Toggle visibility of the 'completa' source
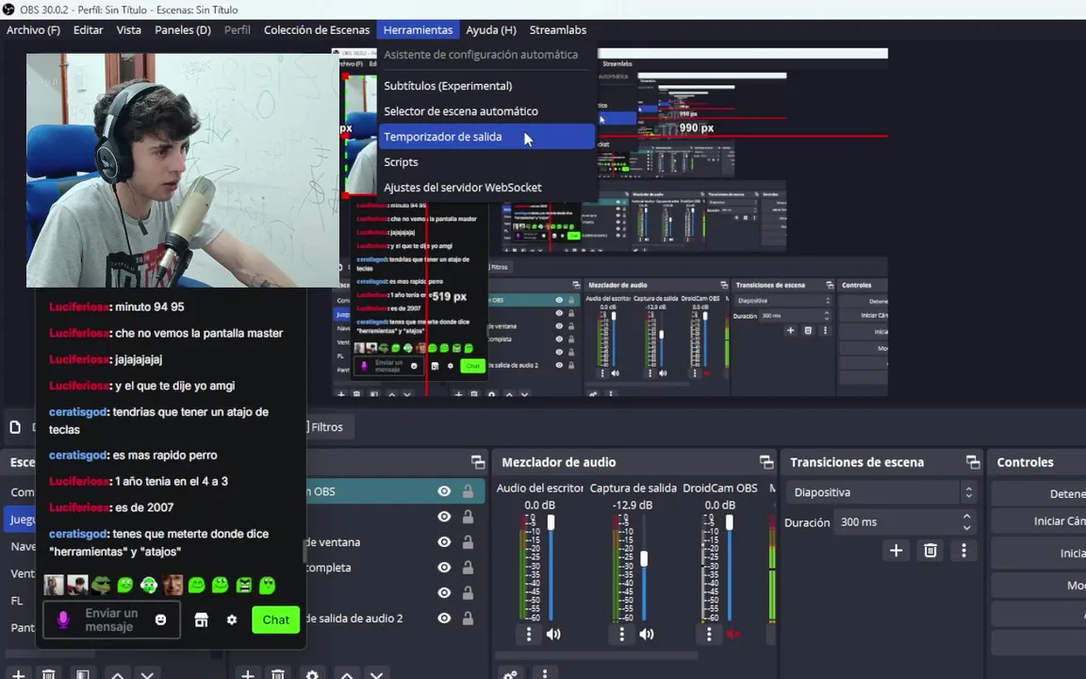Viewport: 1086px width, 679px height. click(444, 568)
